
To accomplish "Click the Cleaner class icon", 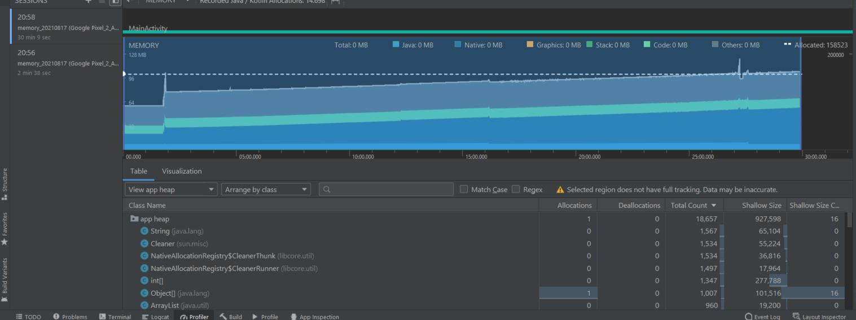I will pos(144,243).
